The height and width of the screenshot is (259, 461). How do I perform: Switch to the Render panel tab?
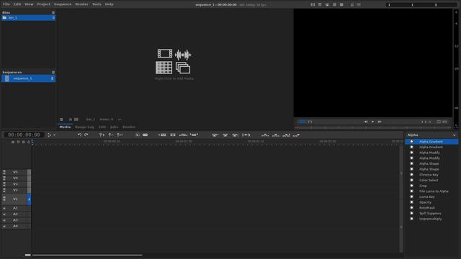coord(129,127)
